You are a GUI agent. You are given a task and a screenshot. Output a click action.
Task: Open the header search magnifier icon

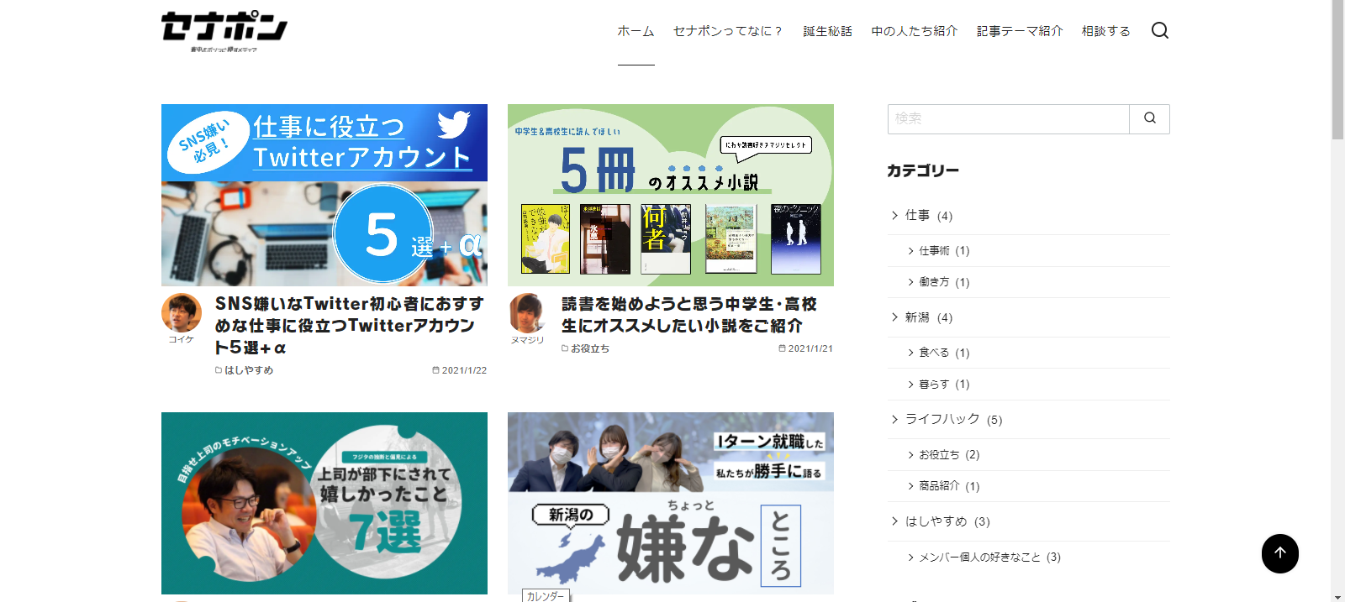[x=1160, y=31]
